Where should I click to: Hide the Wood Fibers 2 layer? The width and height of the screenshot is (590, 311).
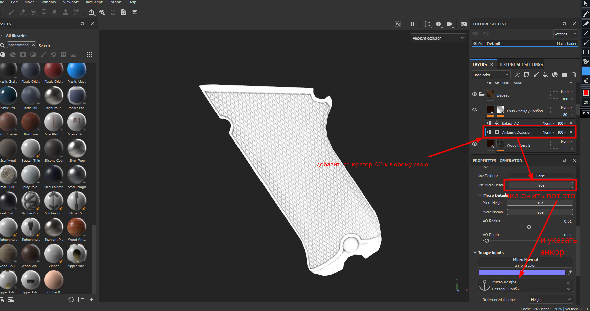click(475, 144)
